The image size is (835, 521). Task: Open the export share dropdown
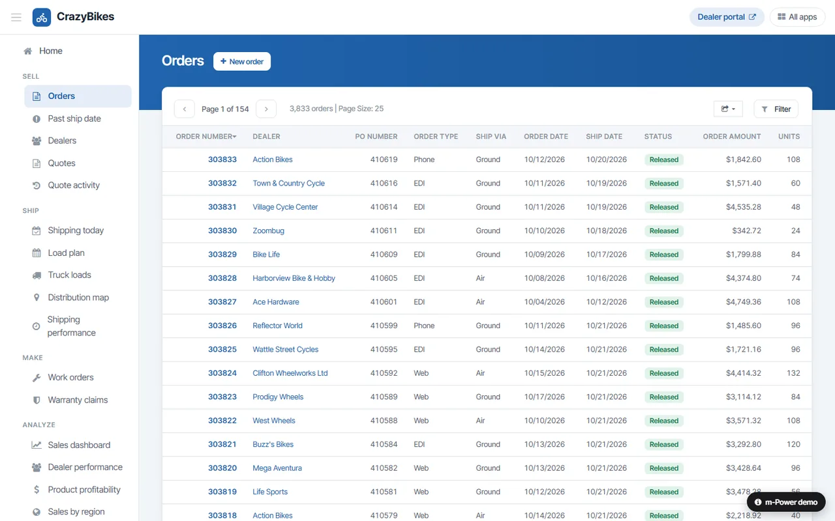pyautogui.click(x=728, y=109)
